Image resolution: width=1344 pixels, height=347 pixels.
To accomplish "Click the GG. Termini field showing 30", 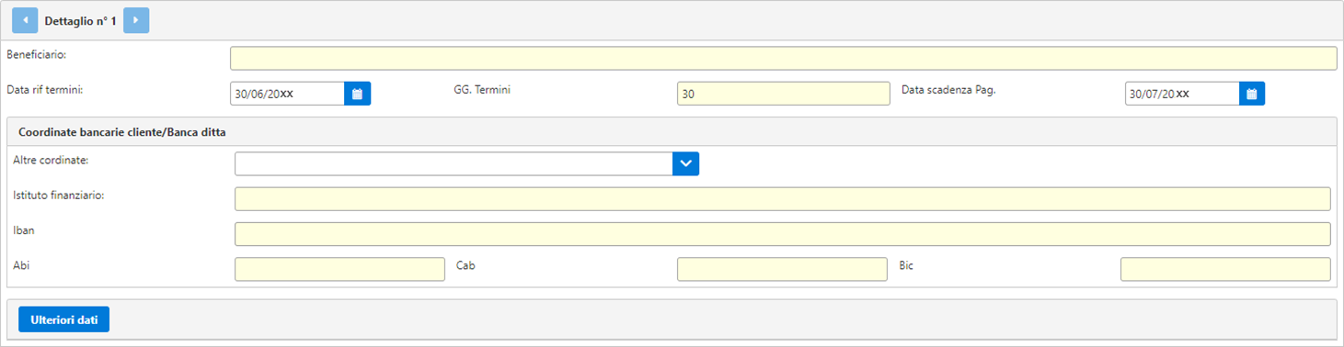I will tap(784, 94).
